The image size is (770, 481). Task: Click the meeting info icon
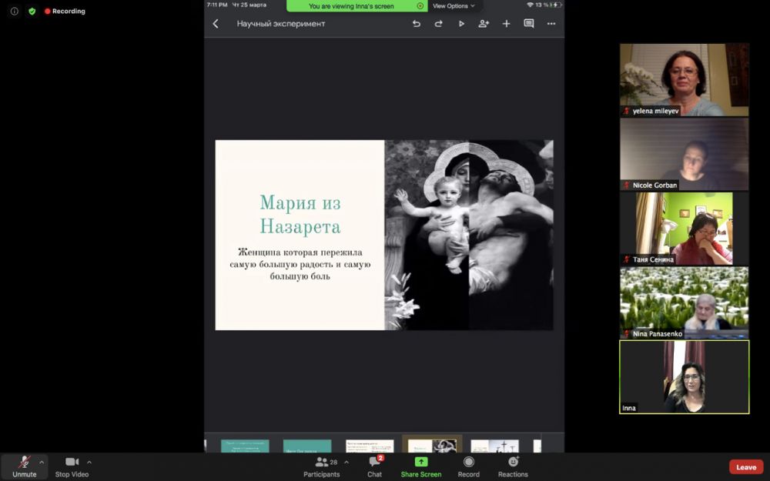14,11
